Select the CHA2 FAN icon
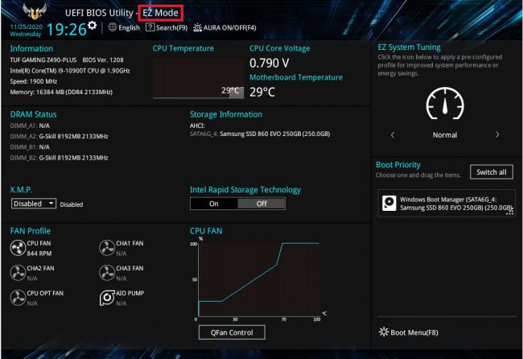This screenshot has width=523, height=359. click(18, 273)
